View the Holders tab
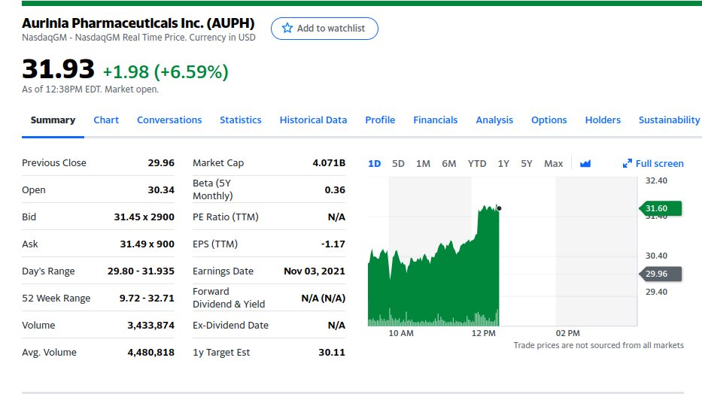This screenshot has height=394, width=702. pos(603,120)
